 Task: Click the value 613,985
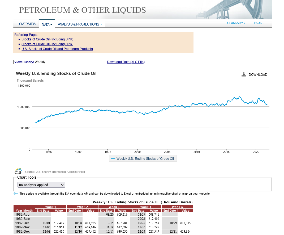(91, 223)
